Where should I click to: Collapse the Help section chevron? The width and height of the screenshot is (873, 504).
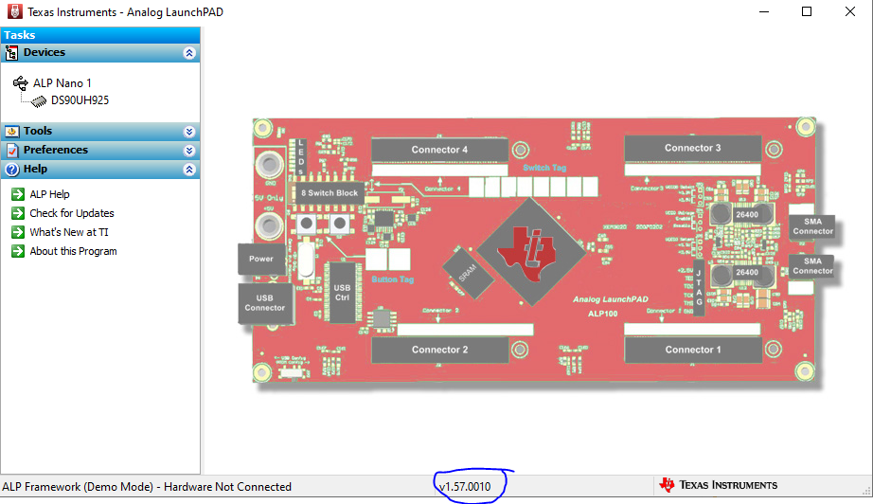coord(189,170)
